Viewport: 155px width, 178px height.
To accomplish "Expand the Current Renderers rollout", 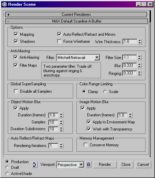I will tap(76, 14).
